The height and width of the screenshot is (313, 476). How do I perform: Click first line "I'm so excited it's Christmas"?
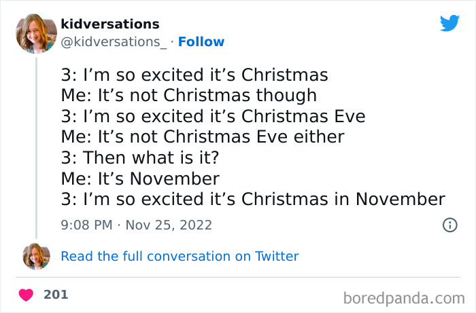[194, 74]
